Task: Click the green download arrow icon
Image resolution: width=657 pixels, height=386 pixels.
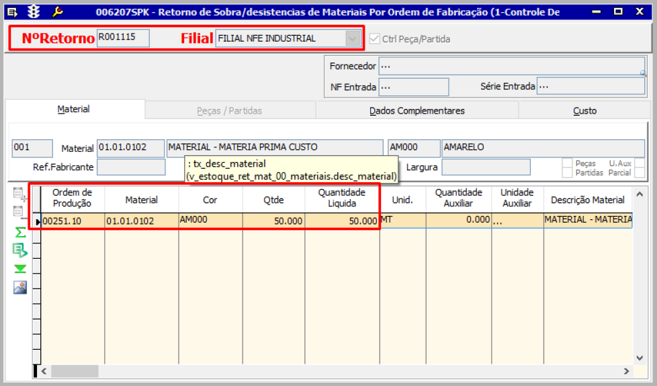Action: (x=20, y=268)
